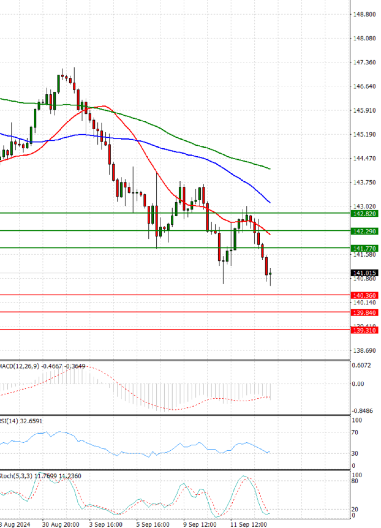Click the MACD 0.00 zero level label
381x528 pixels.
pos(358,384)
